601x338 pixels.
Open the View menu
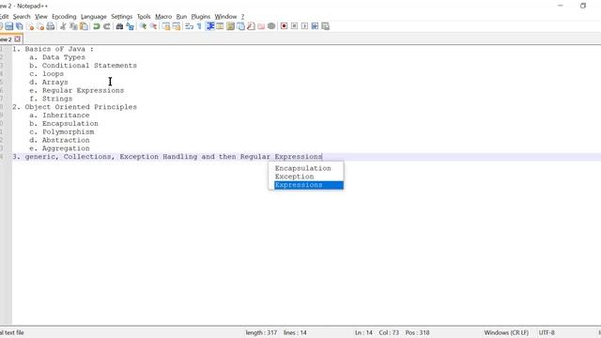click(41, 17)
